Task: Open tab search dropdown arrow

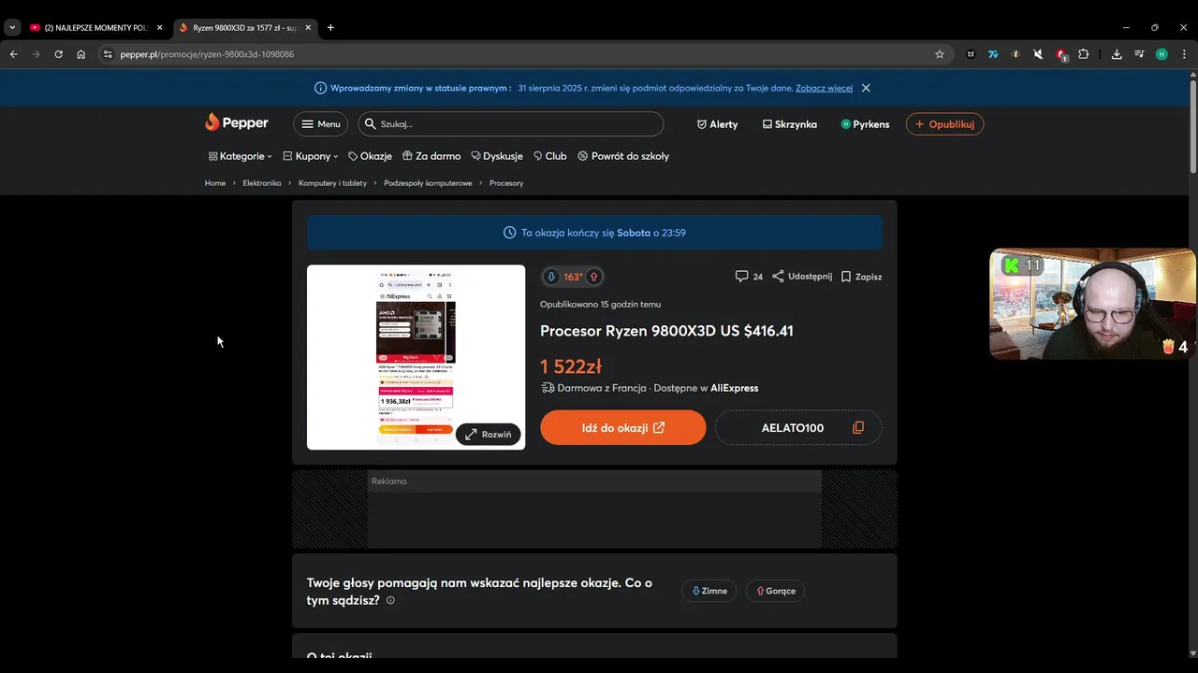Action: [x=12, y=28]
